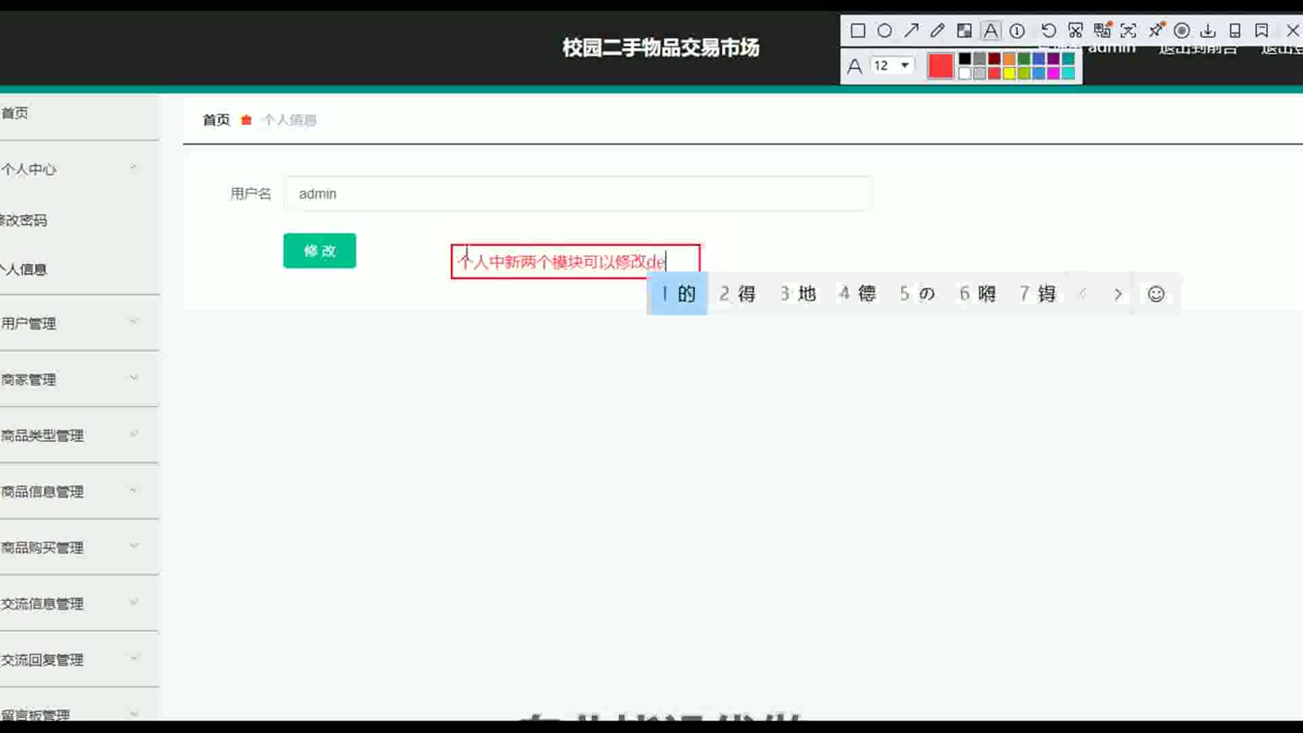This screenshot has width=1303, height=733.
Task: Pin the screenshot to screen
Action: [x=1156, y=31]
